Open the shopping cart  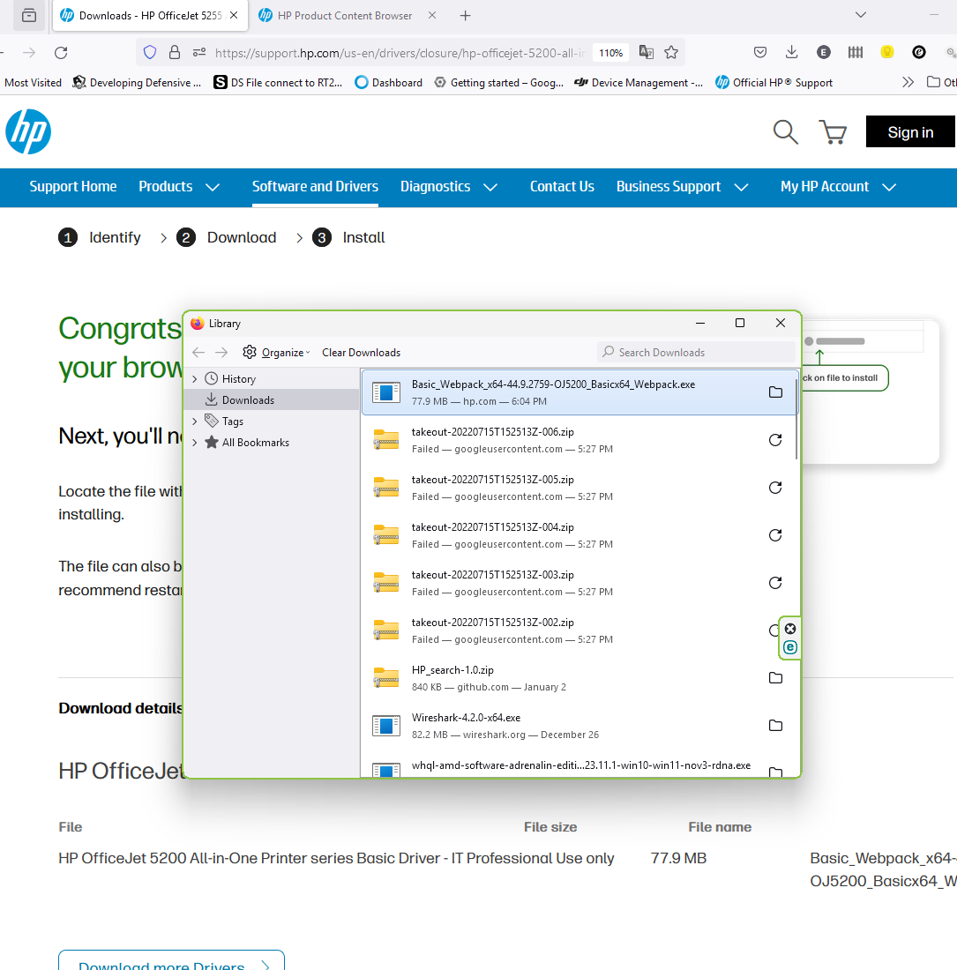(833, 131)
